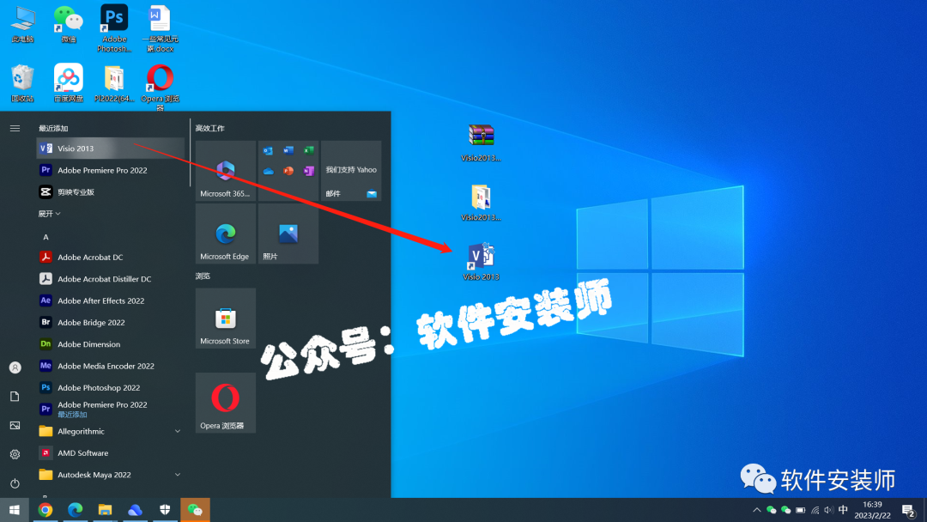The height and width of the screenshot is (522, 927).
Task: Open the volume tray icon
Action: click(x=829, y=510)
